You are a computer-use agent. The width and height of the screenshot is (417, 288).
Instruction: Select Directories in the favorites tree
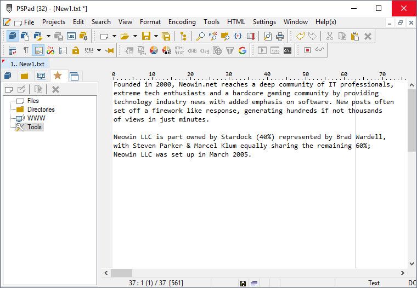41,110
